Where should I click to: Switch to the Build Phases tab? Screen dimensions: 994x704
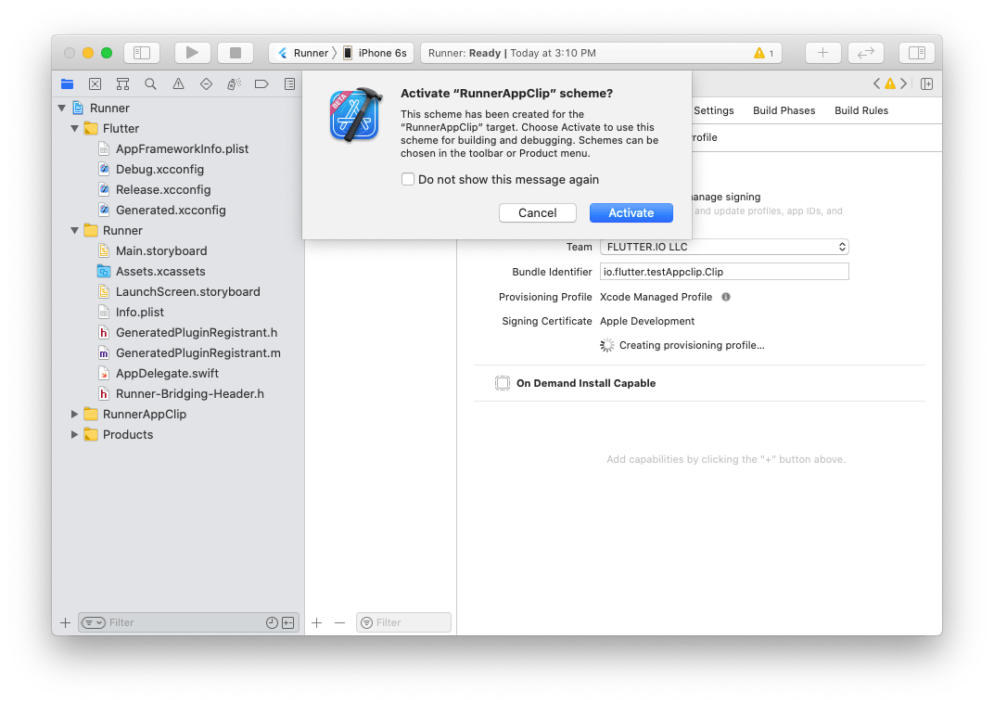tap(784, 109)
